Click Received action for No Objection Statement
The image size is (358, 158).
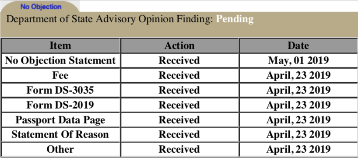click(x=179, y=60)
